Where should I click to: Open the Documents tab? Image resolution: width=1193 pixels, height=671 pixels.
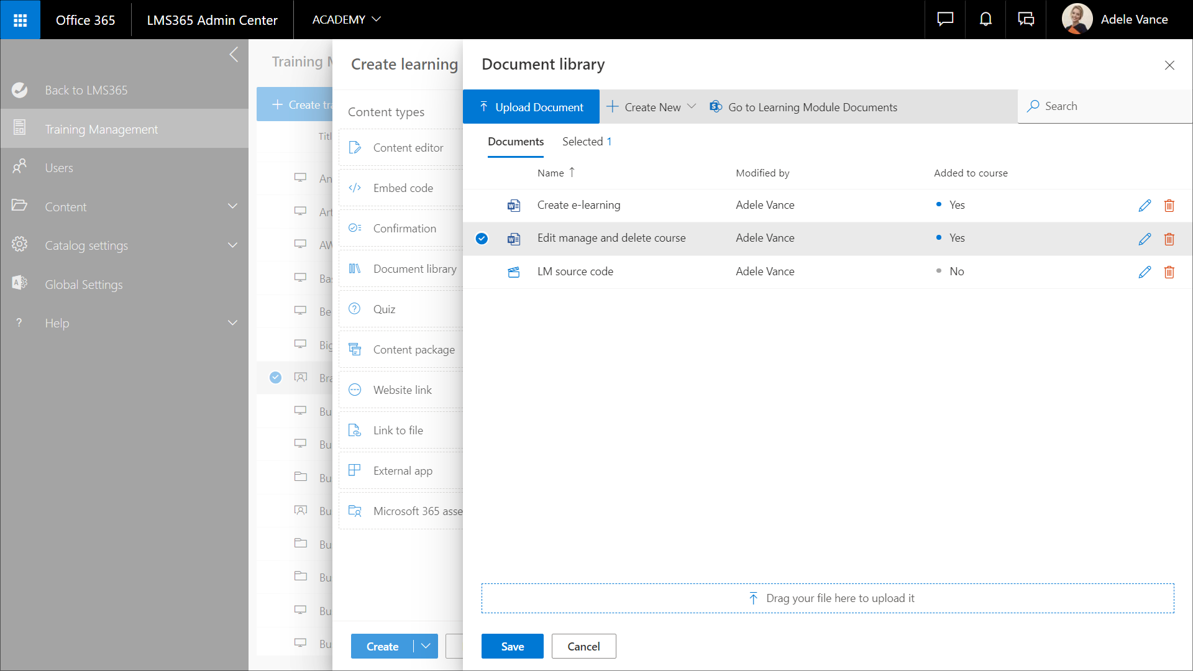515,142
